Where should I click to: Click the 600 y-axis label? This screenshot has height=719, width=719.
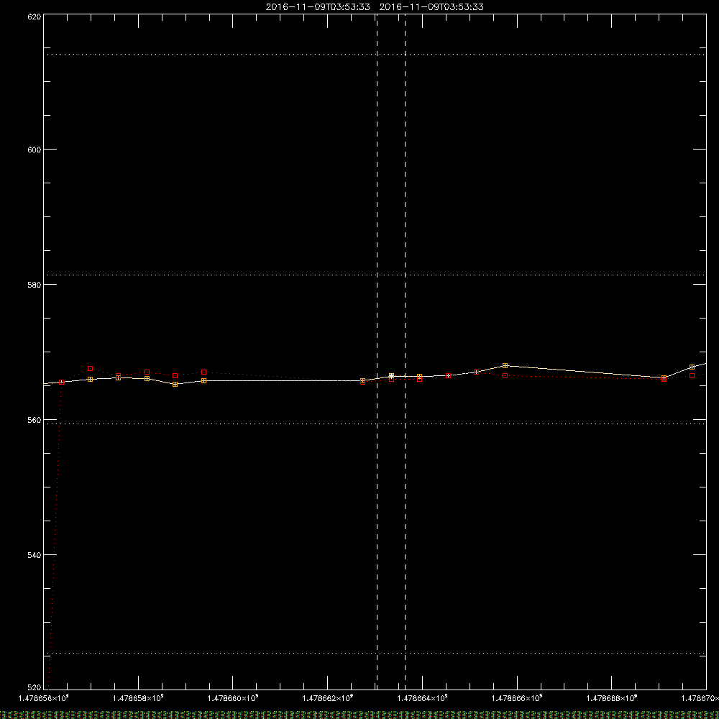[x=35, y=150]
